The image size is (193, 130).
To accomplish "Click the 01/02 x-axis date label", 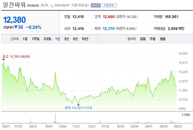I will (105, 126).
